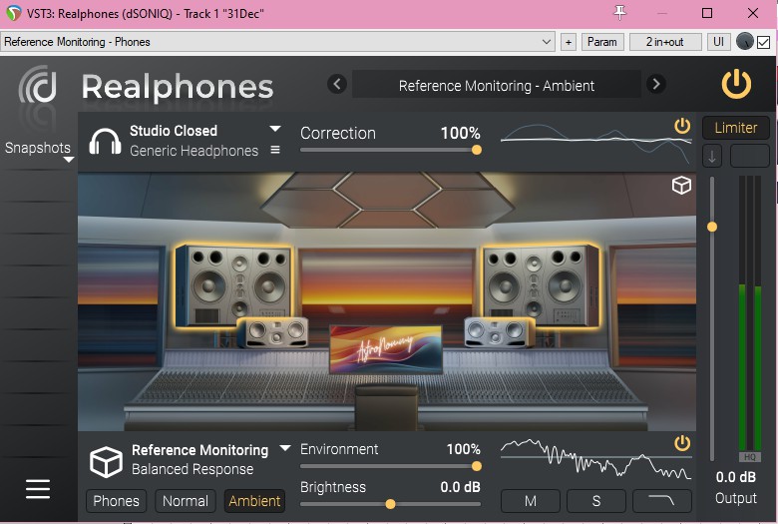Click the empty box right of limiter arrow
Viewport: 778px width, 524px height.
tap(749, 157)
